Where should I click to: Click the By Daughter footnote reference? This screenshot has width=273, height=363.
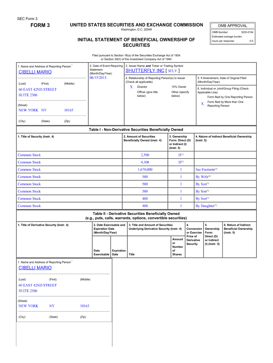pyautogui.click(x=205, y=206)
